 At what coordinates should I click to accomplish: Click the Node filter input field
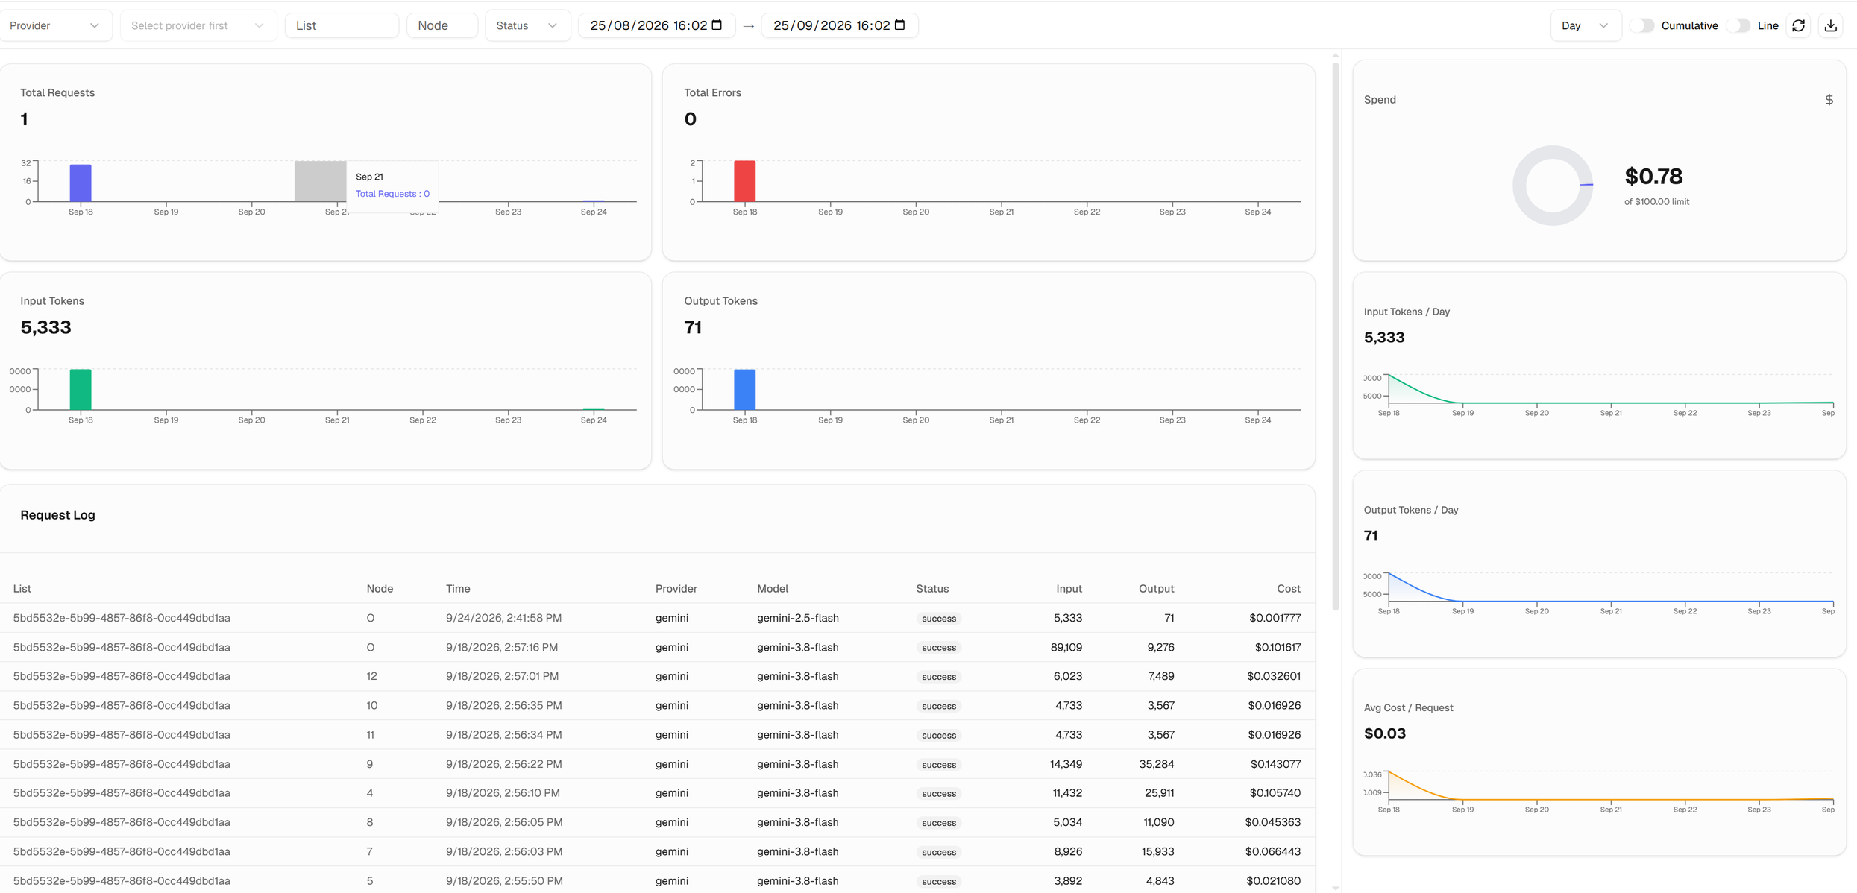pyautogui.click(x=442, y=25)
